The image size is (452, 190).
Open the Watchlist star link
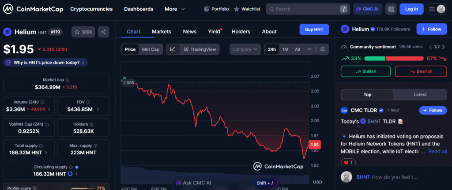click(x=247, y=9)
